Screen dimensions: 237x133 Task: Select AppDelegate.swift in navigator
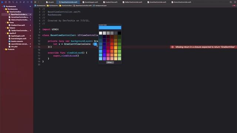point(18,36)
